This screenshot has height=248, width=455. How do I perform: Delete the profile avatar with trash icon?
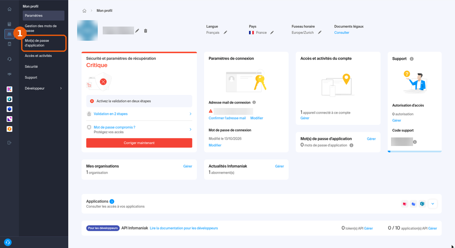click(146, 31)
